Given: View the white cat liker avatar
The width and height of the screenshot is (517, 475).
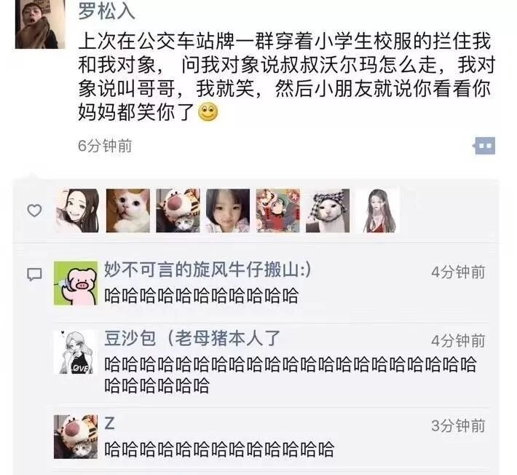Looking at the screenshot, I should pos(128,211).
